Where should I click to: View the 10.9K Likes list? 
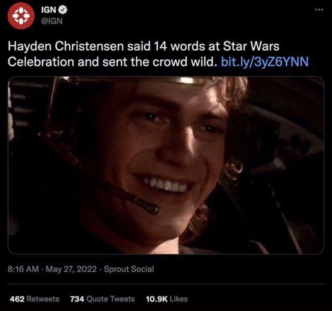[x=167, y=299]
